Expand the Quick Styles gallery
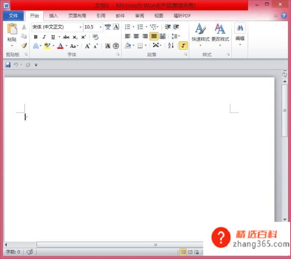The height and width of the screenshot is (259, 291). 201,35
